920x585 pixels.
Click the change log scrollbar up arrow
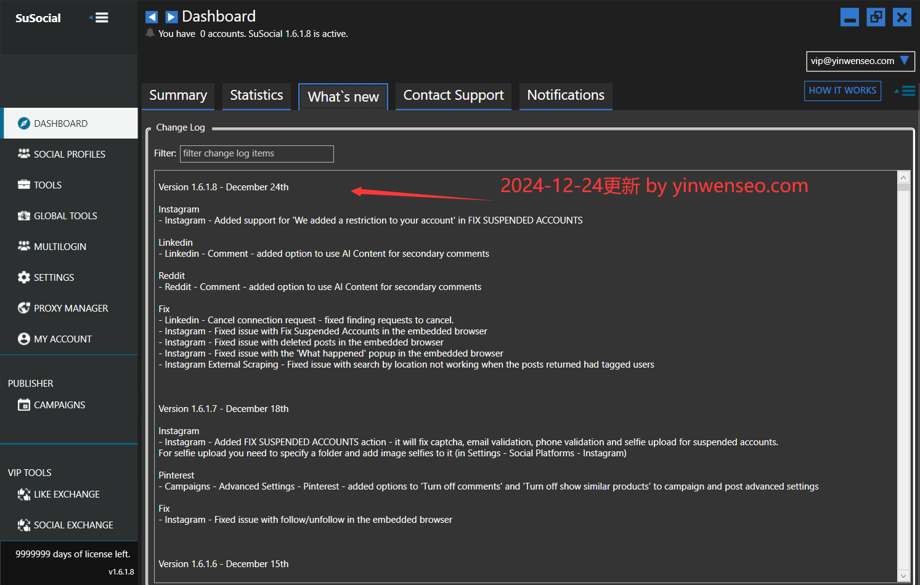tap(903, 177)
